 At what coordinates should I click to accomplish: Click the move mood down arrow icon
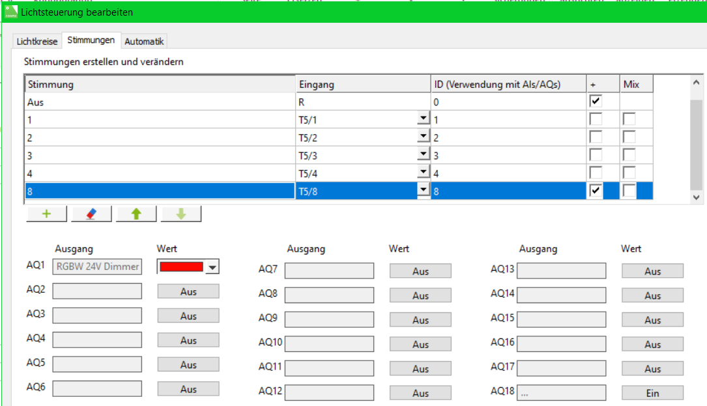tap(180, 214)
